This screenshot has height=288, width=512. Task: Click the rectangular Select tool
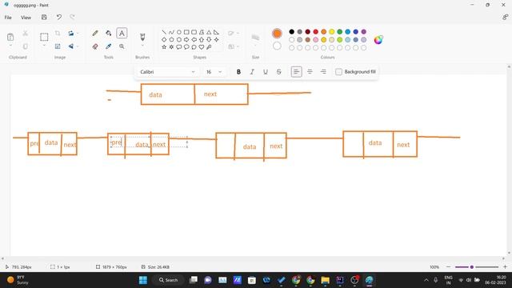pyautogui.click(x=44, y=37)
